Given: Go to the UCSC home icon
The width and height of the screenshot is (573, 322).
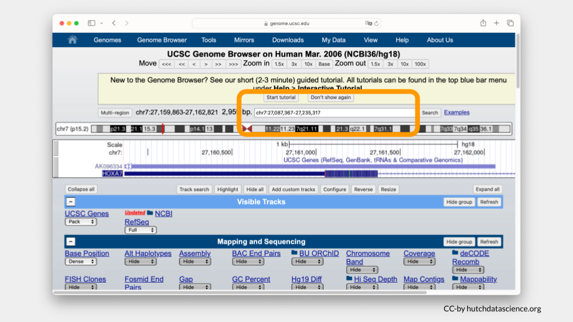Looking at the screenshot, I should 72,40.
